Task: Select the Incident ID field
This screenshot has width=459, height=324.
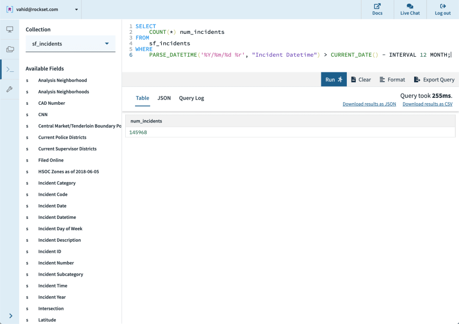Action: 50,252
